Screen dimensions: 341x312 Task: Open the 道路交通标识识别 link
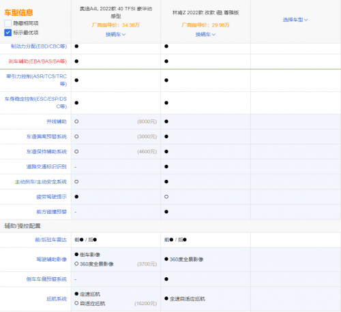[46, 166]
